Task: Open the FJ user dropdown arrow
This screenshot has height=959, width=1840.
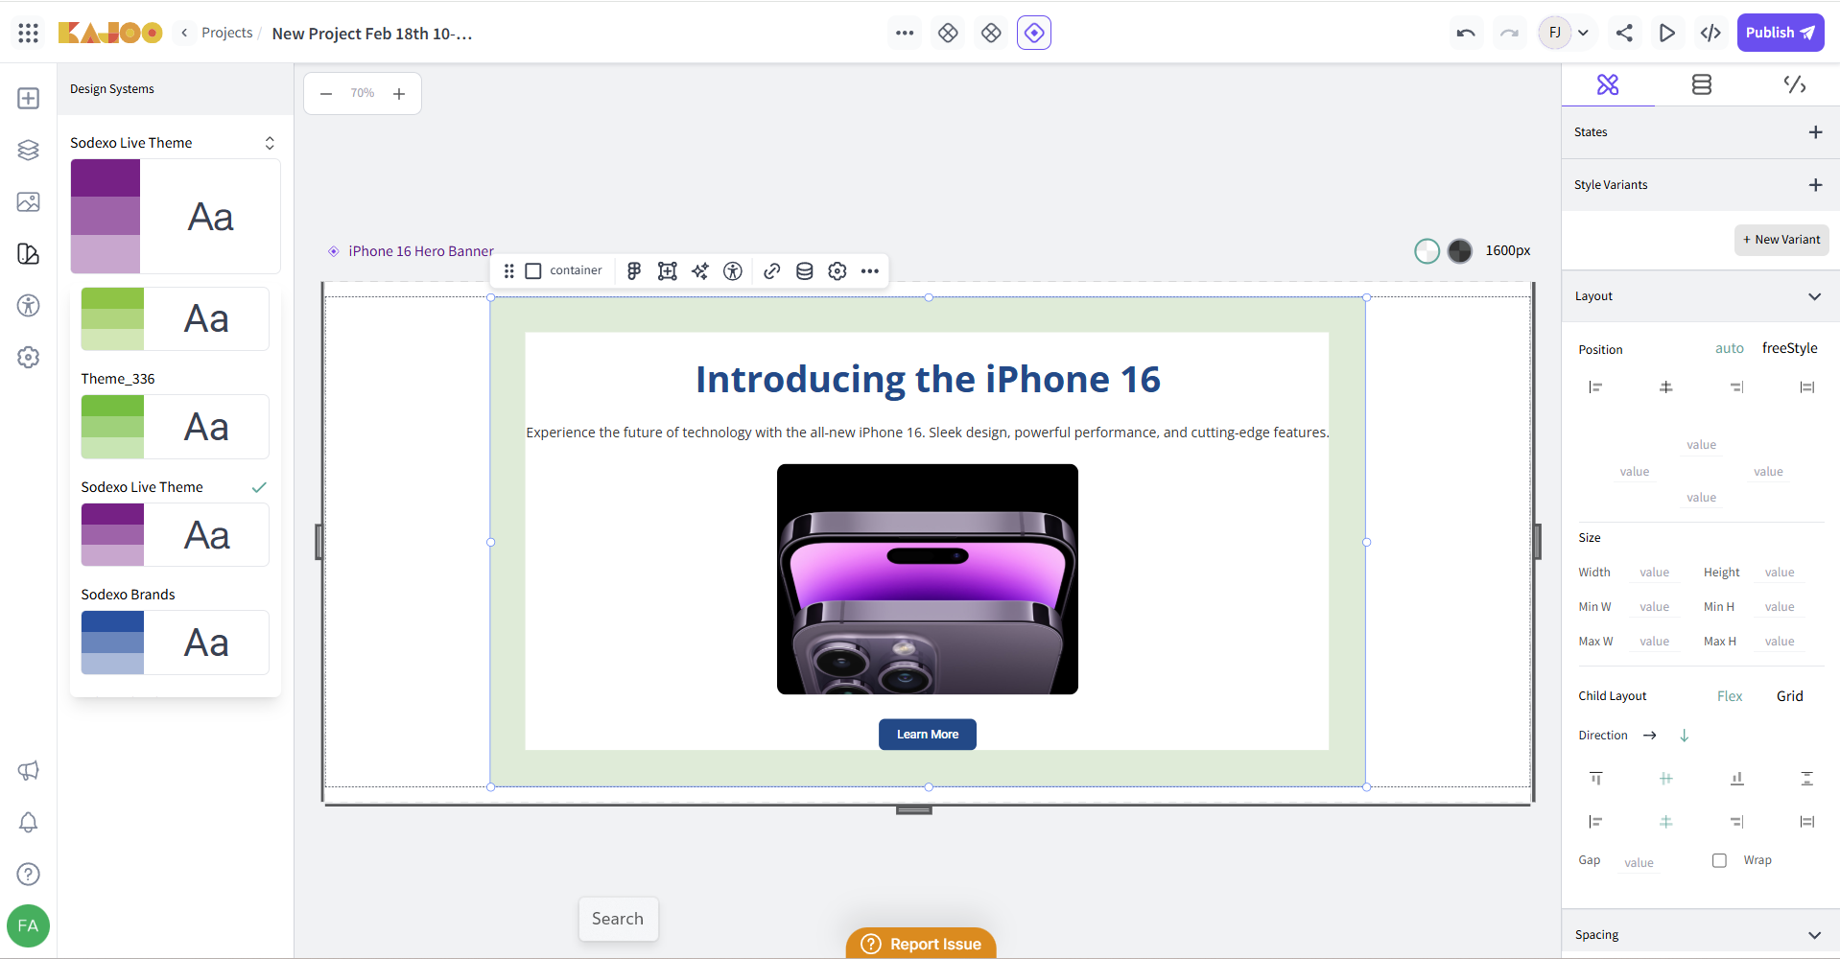Action: (x=1584, y=33)
